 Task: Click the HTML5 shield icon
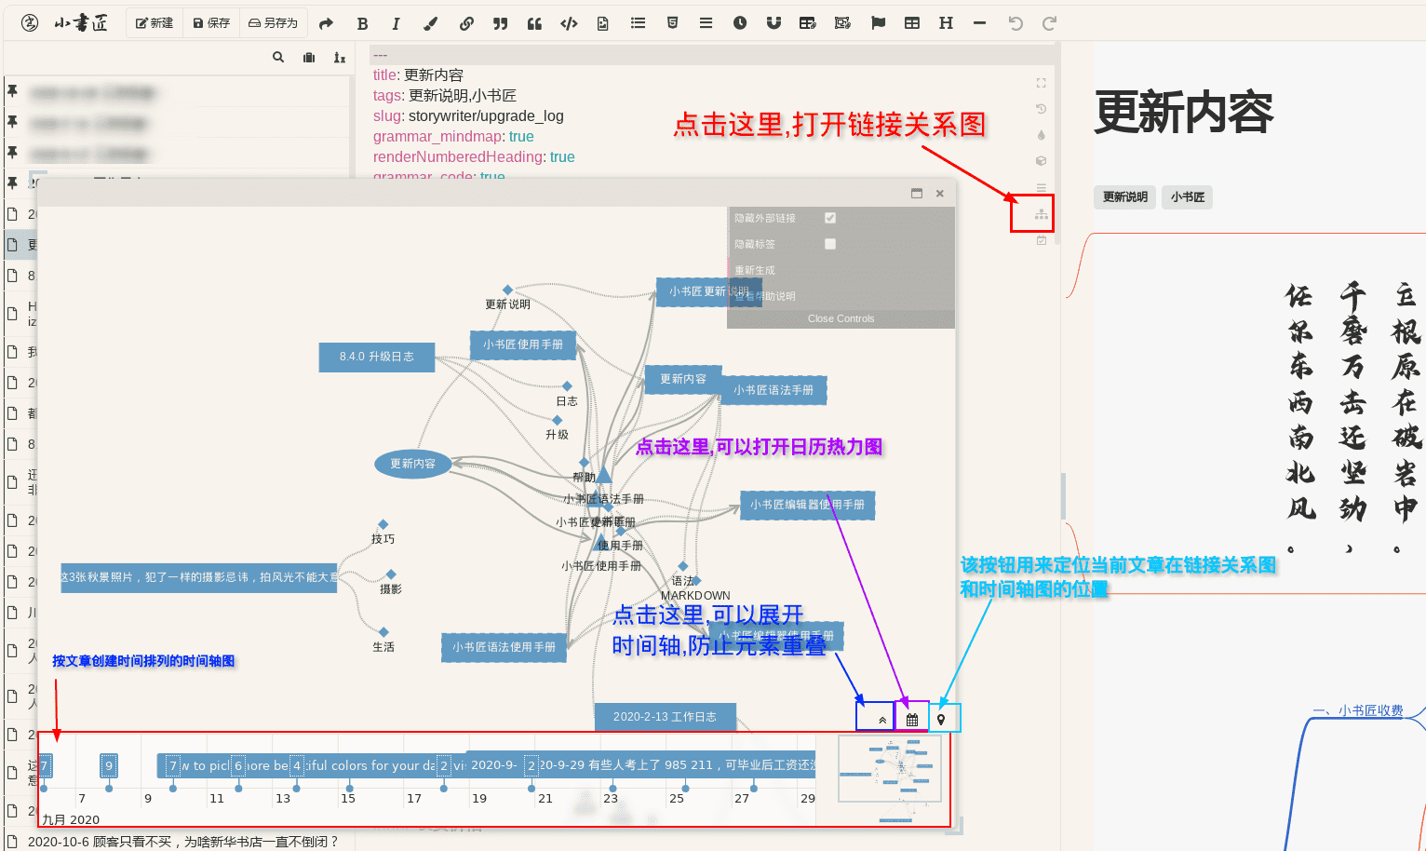click(672, 23)
